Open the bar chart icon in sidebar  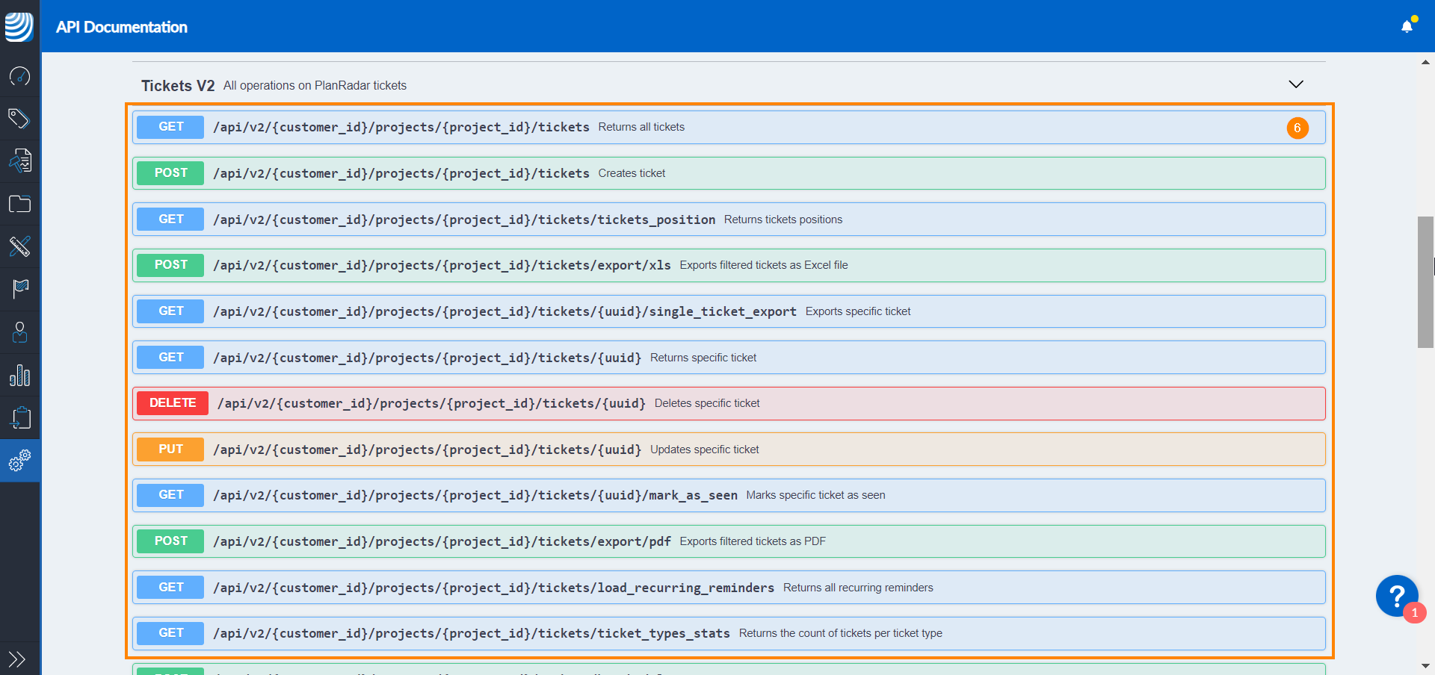point(19,375)
